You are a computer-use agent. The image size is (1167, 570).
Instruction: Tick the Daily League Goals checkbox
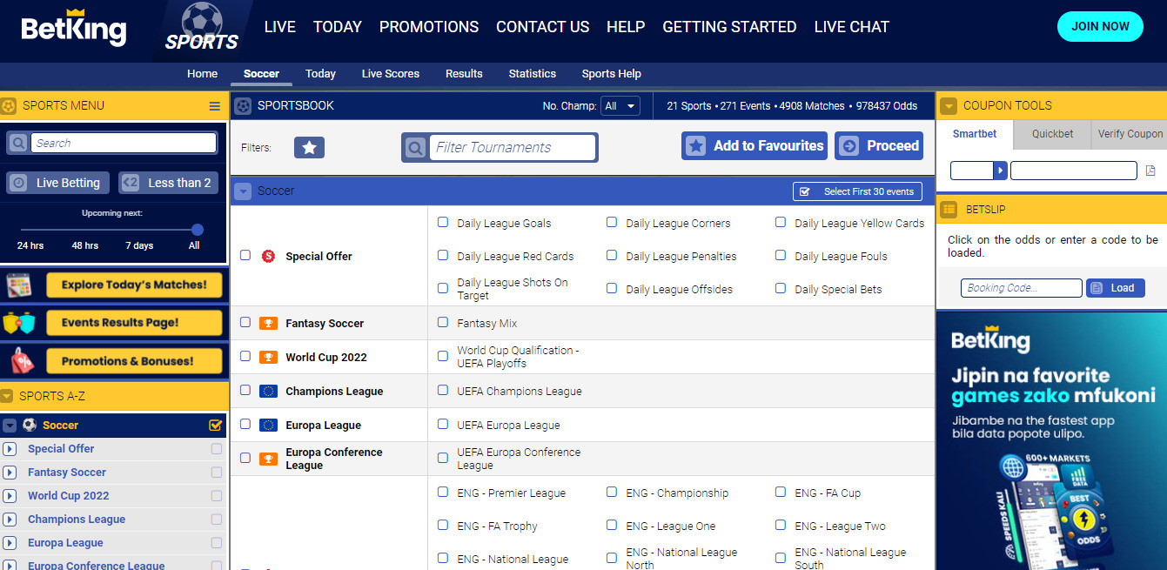tap(443, 222)
